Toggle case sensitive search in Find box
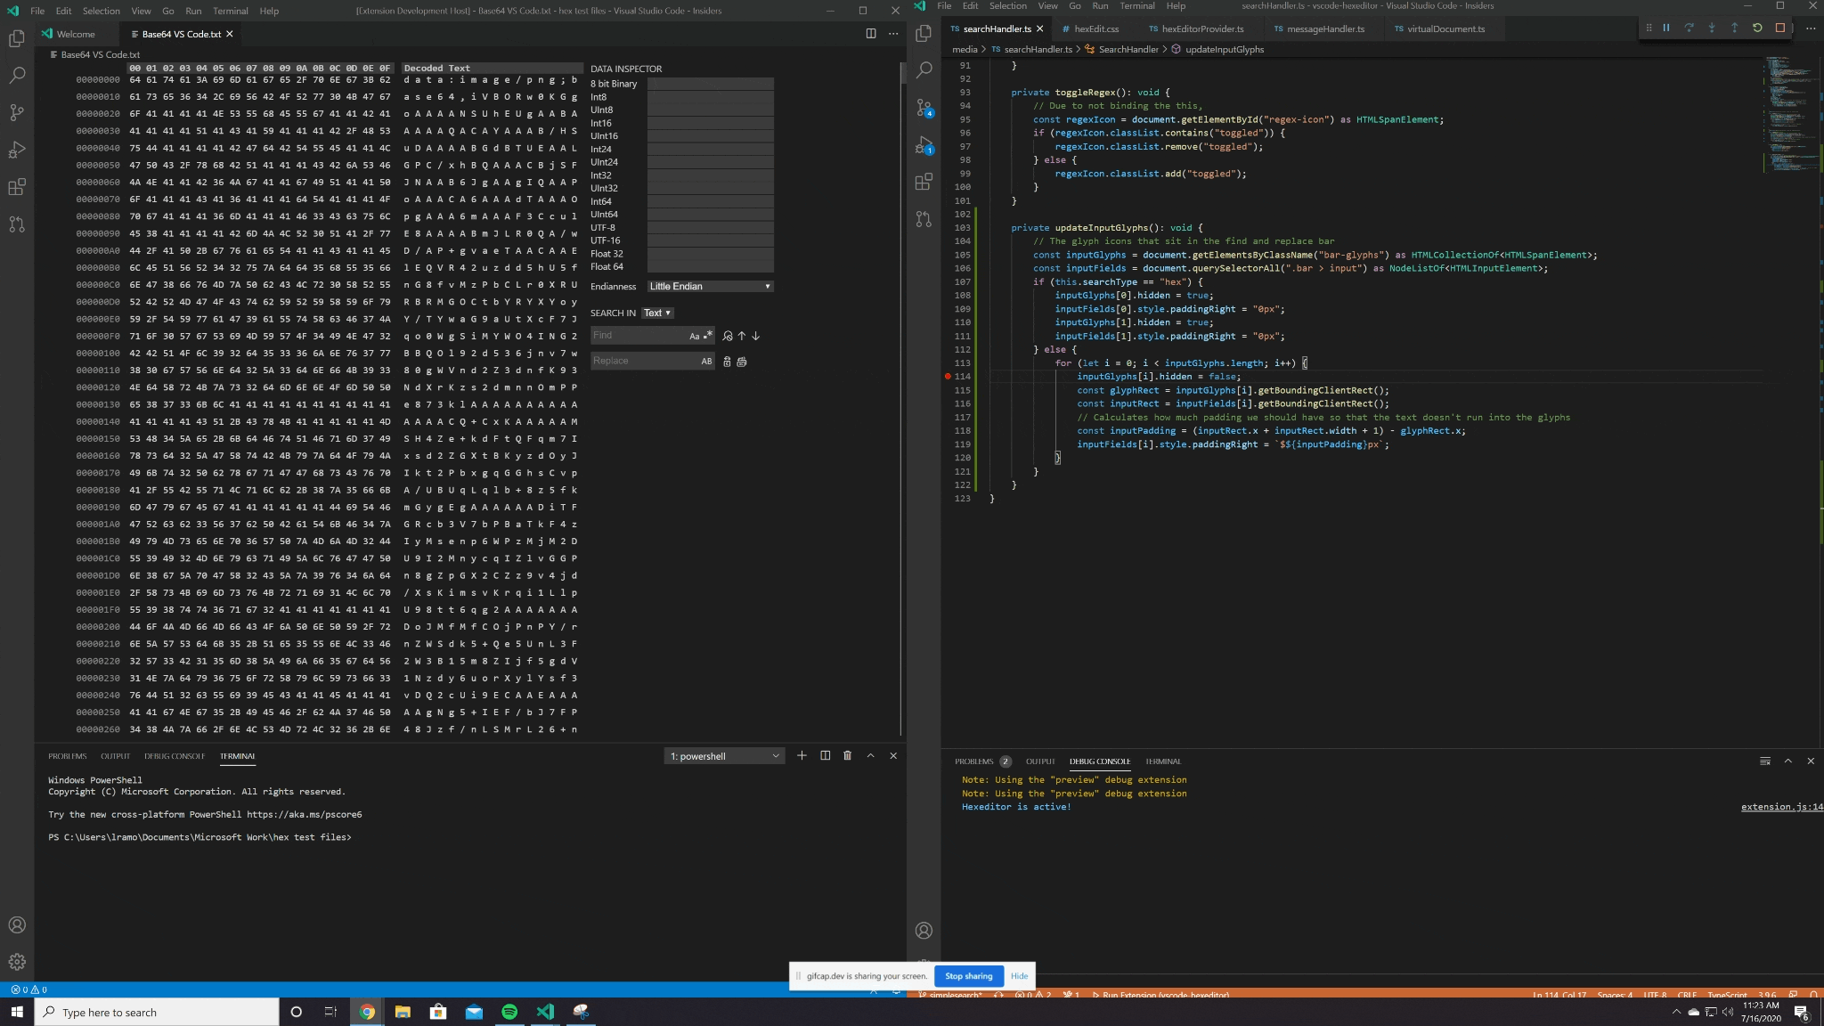 coord(694,336)
